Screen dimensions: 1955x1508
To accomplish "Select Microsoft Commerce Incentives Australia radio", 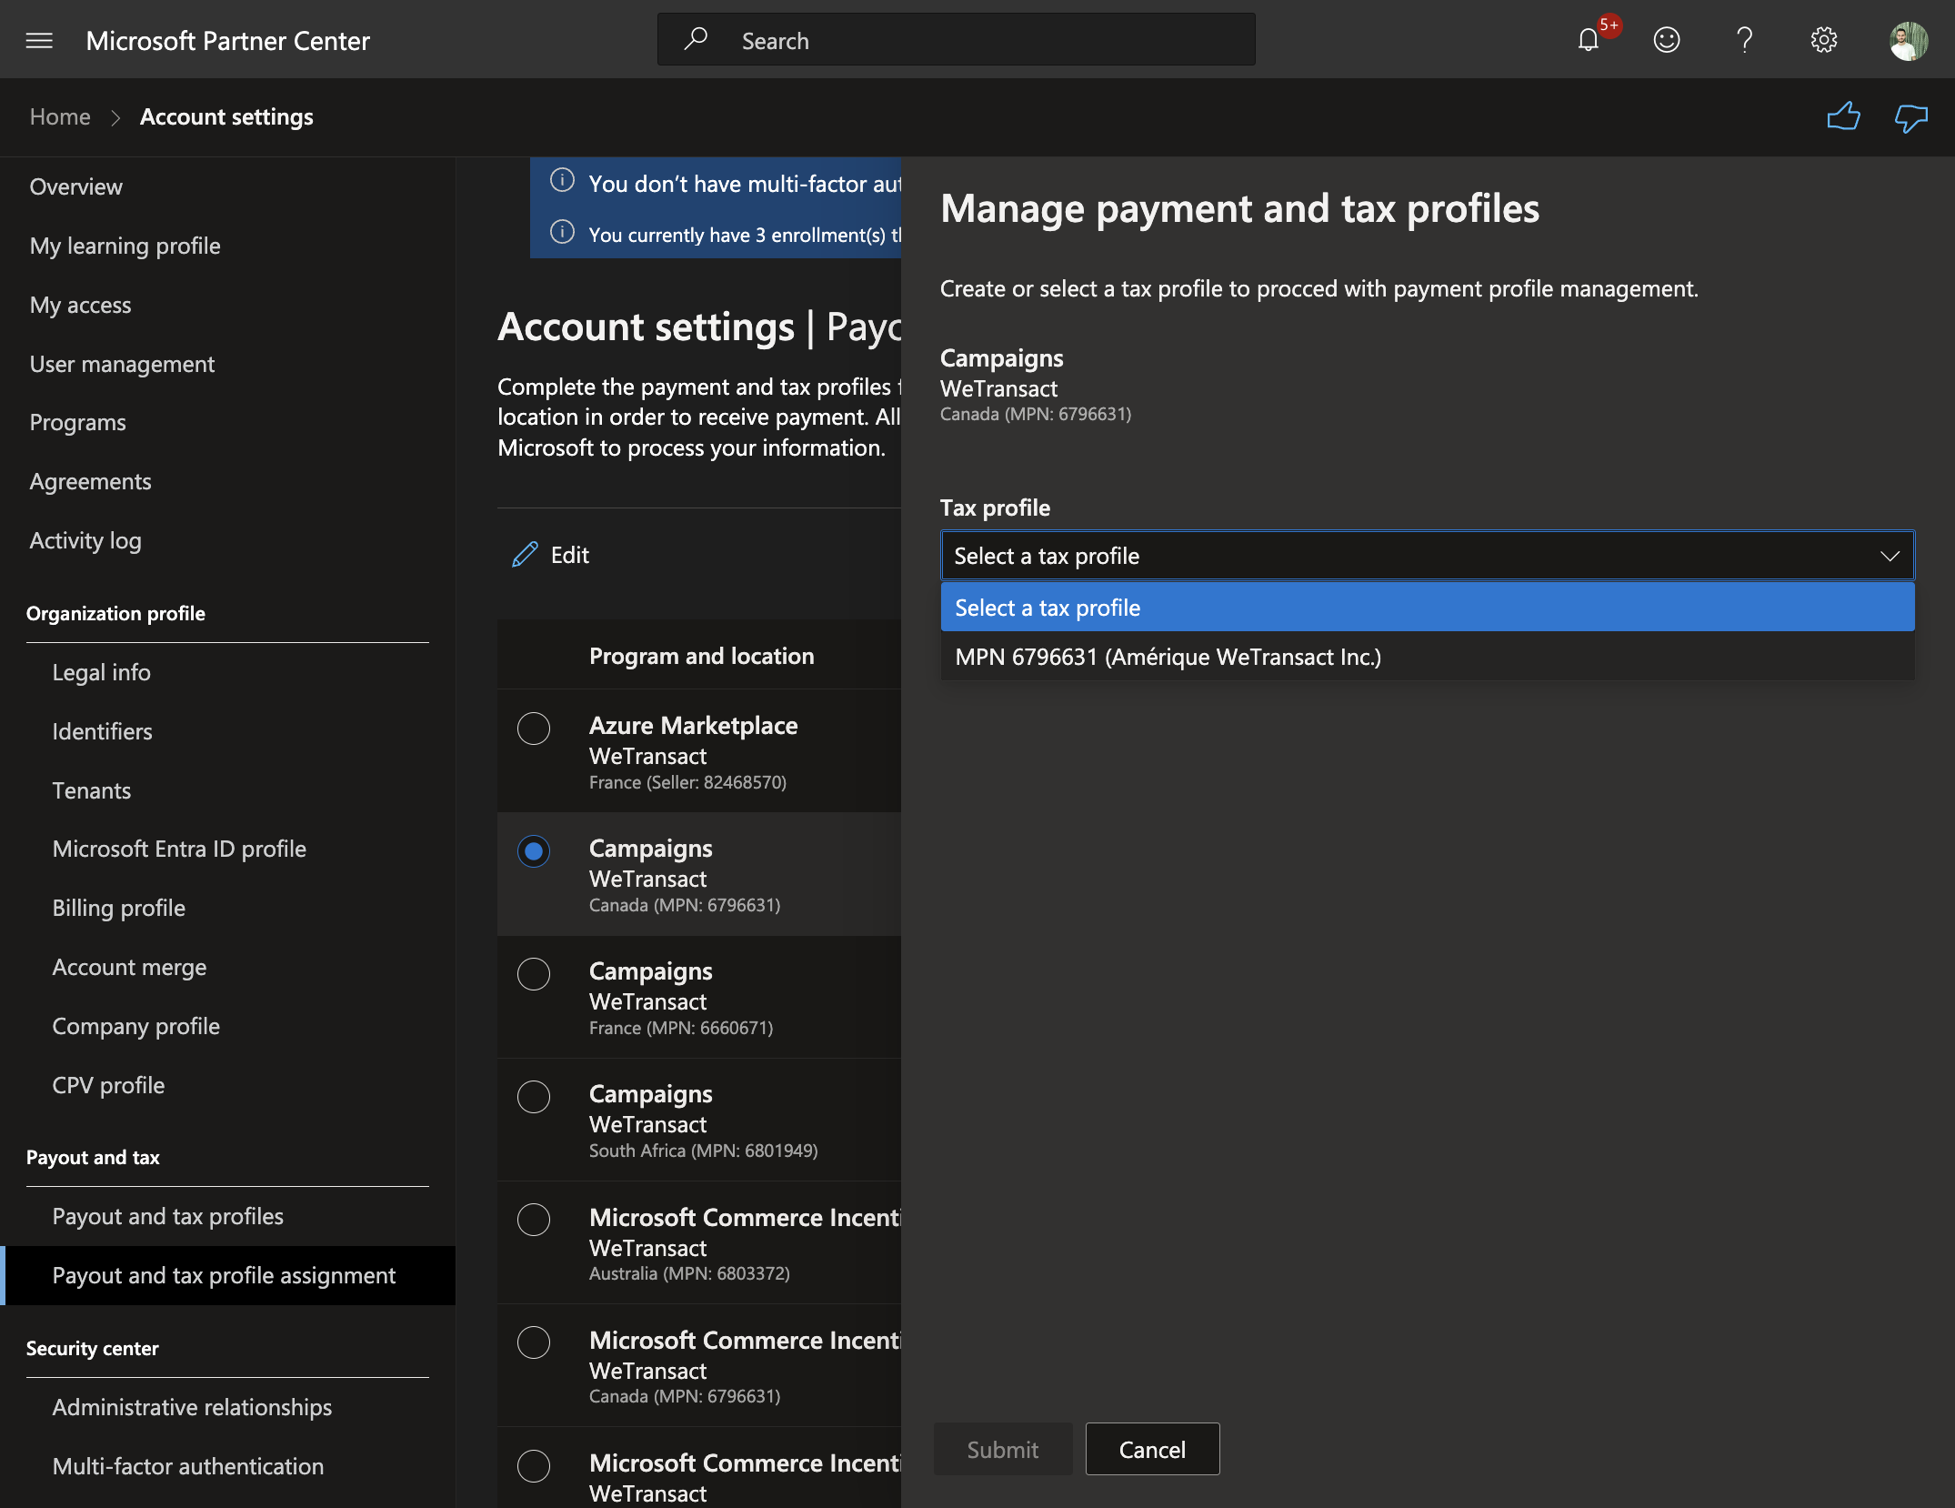I will pos(534,1220).
